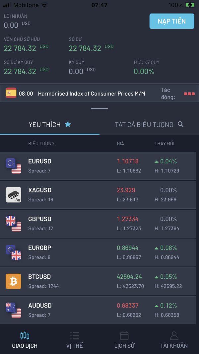
Task: Select the EURUSD flag pair icon
Action: [x=14, y=166]
